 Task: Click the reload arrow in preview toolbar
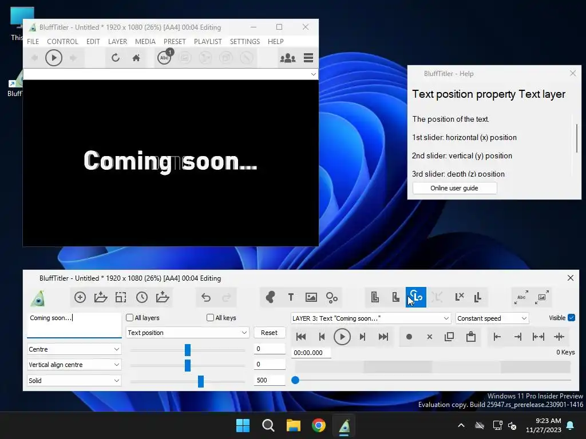click(116, 58)
